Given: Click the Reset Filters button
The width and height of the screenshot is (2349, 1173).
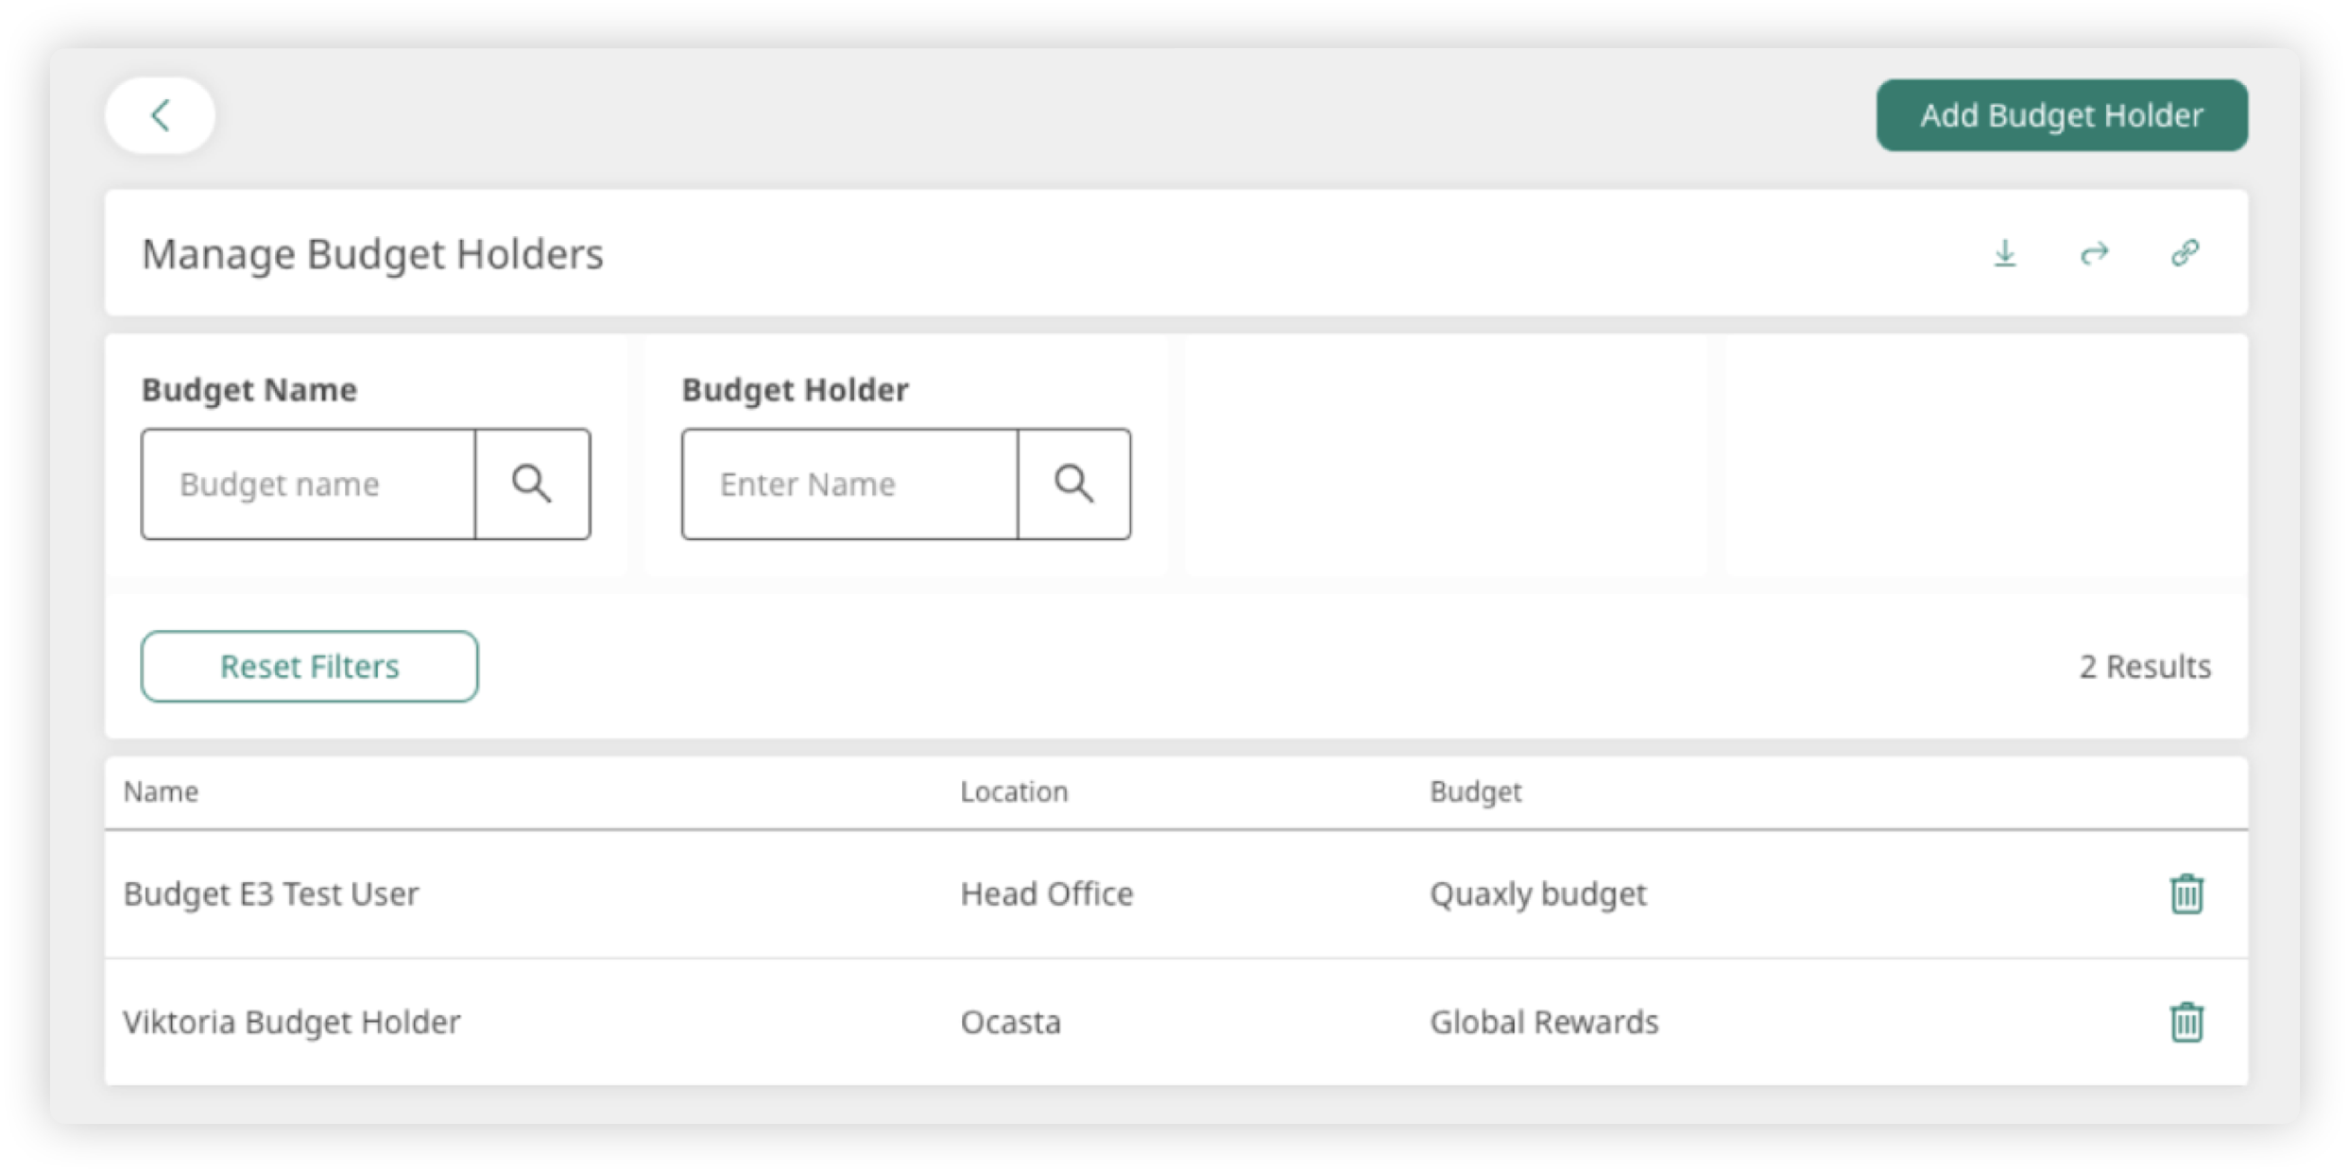Looking at the screenshot, I should [310, 667].
